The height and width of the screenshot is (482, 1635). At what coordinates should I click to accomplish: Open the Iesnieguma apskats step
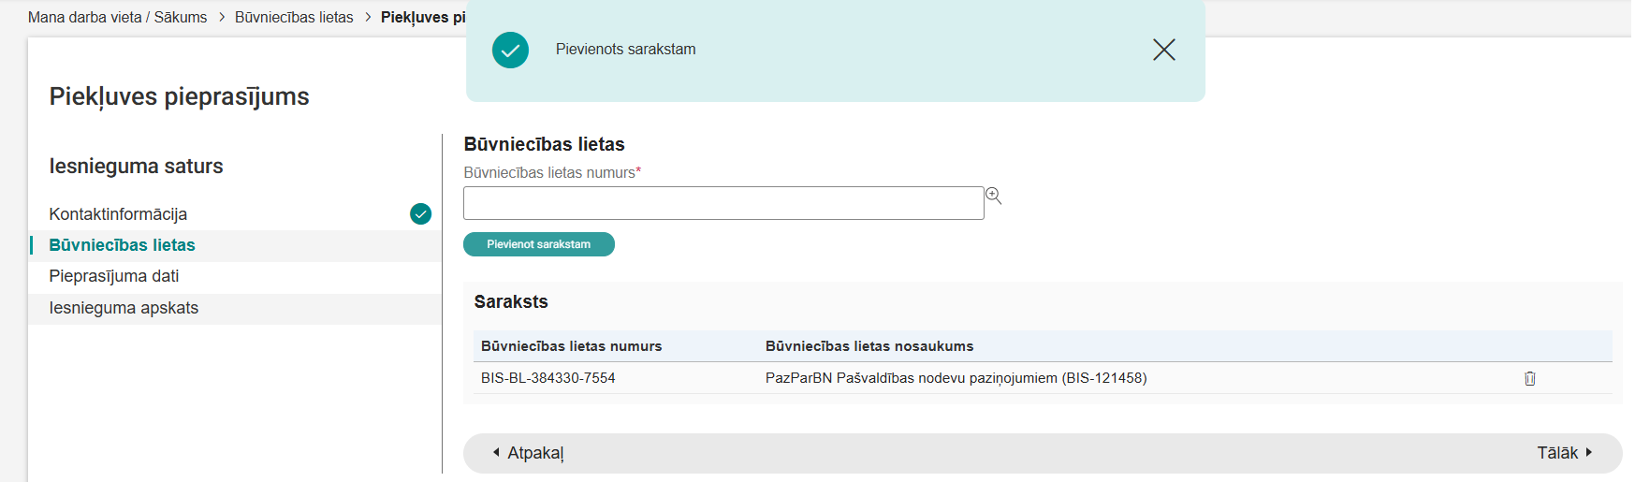pyautogui.click(x=124, y=308)
